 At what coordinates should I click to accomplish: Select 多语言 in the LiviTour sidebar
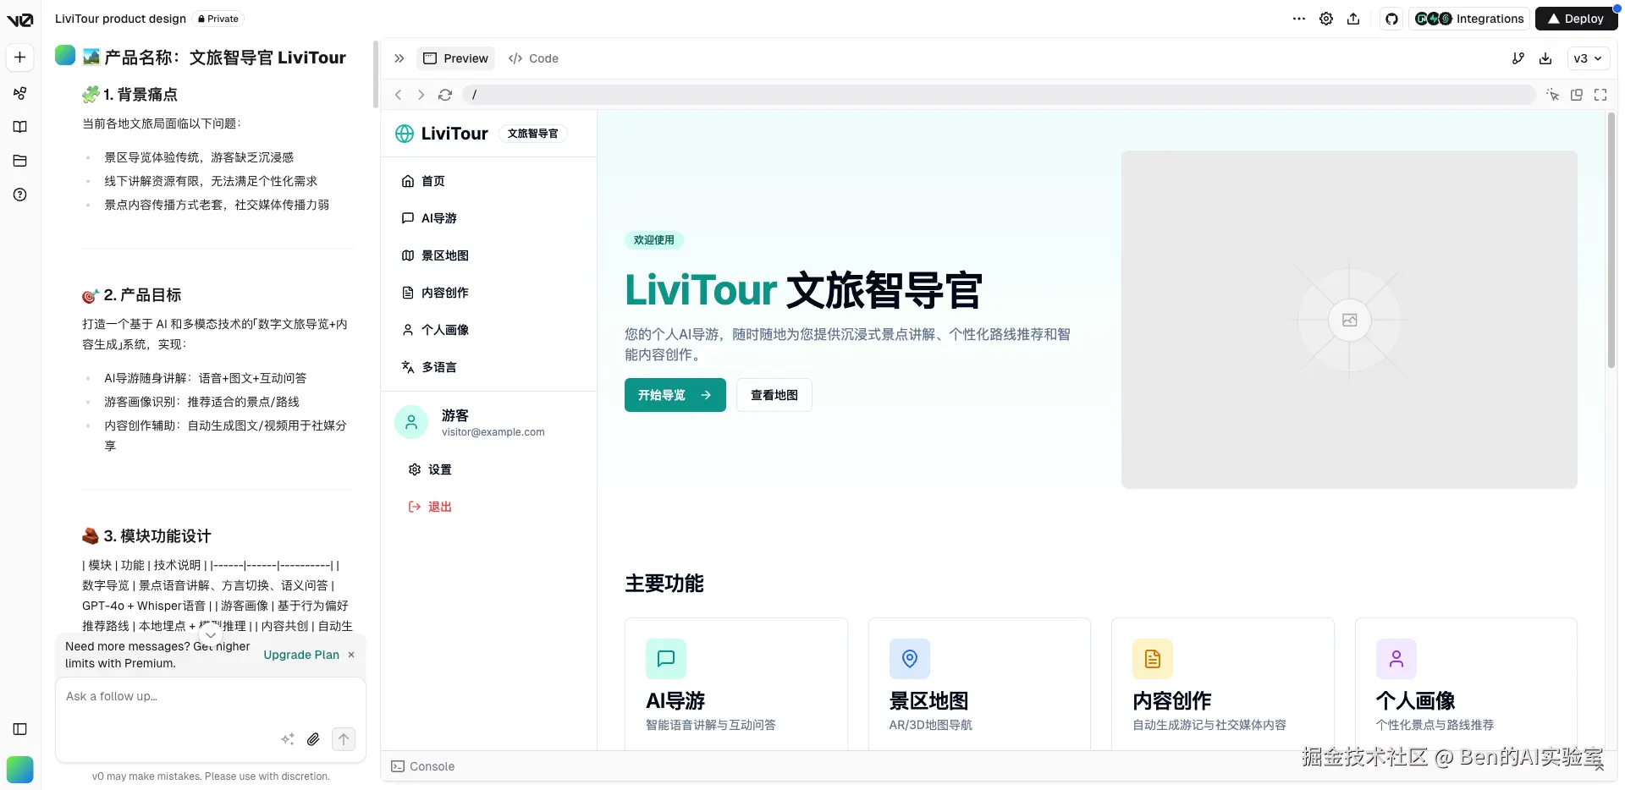coord(488,367)
